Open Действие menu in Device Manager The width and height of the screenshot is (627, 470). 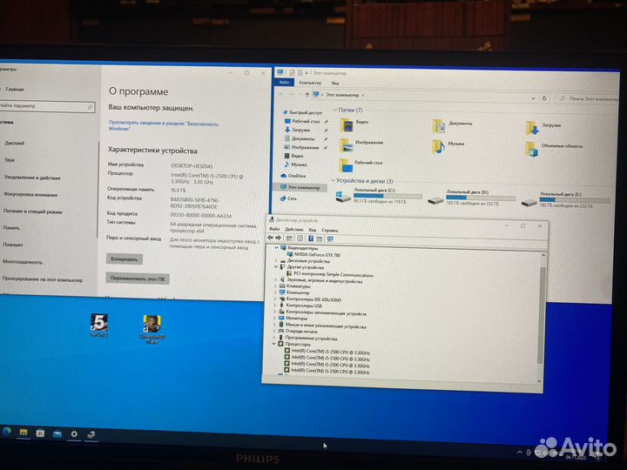pos(294,230)
